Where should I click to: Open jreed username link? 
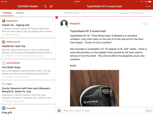[9, 84]
